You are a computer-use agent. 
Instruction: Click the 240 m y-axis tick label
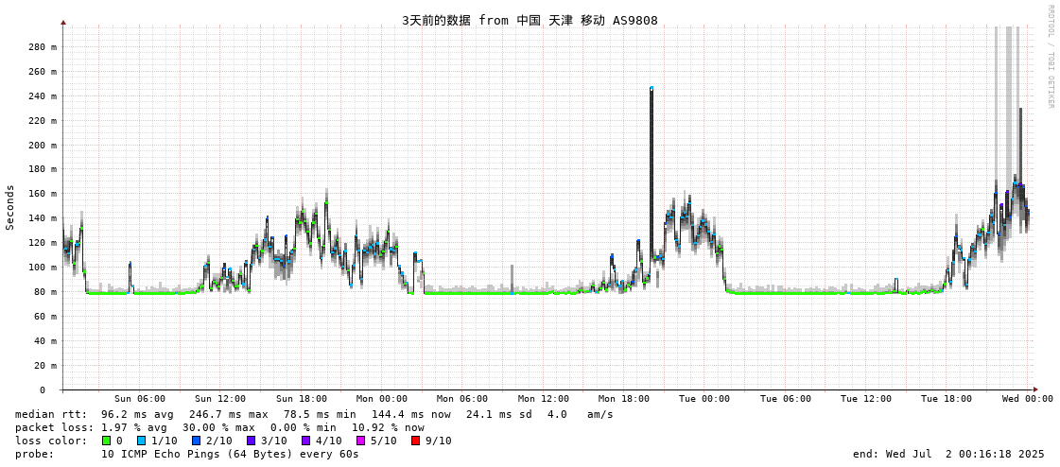[43, 96]
